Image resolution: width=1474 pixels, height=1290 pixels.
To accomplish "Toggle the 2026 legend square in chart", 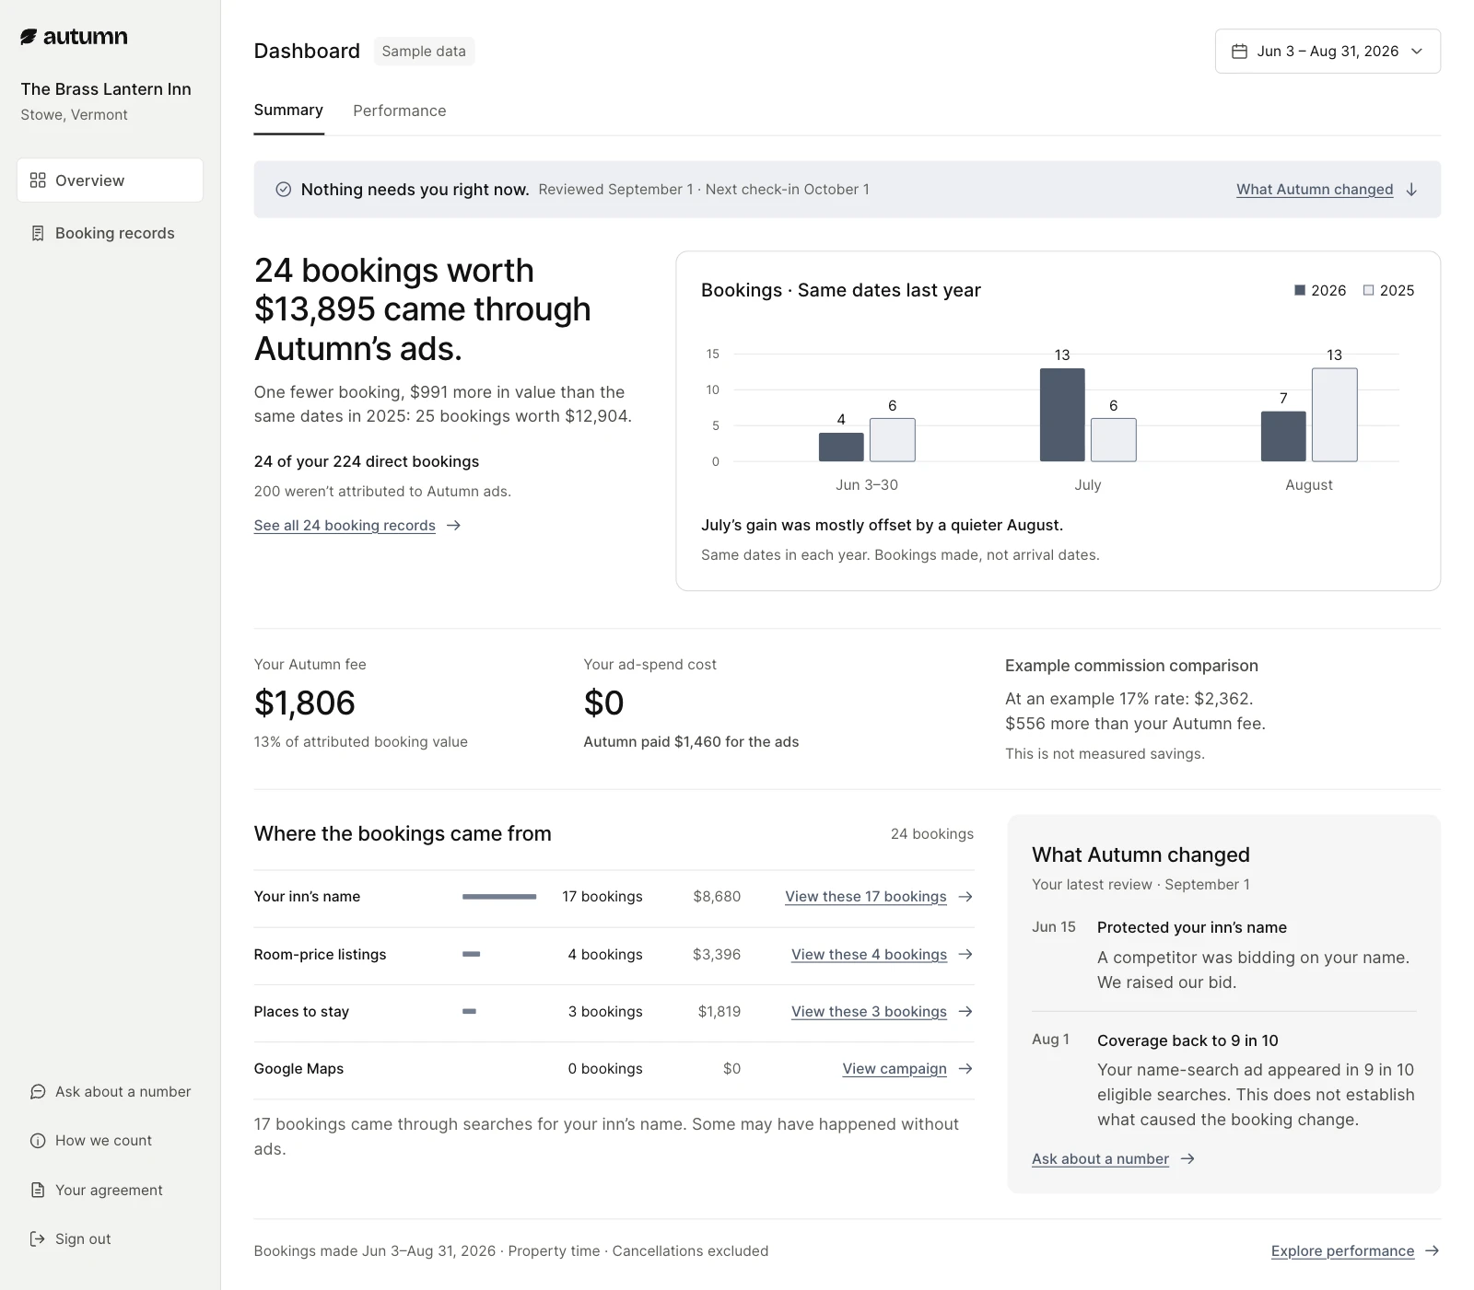I will point(1300,290).
